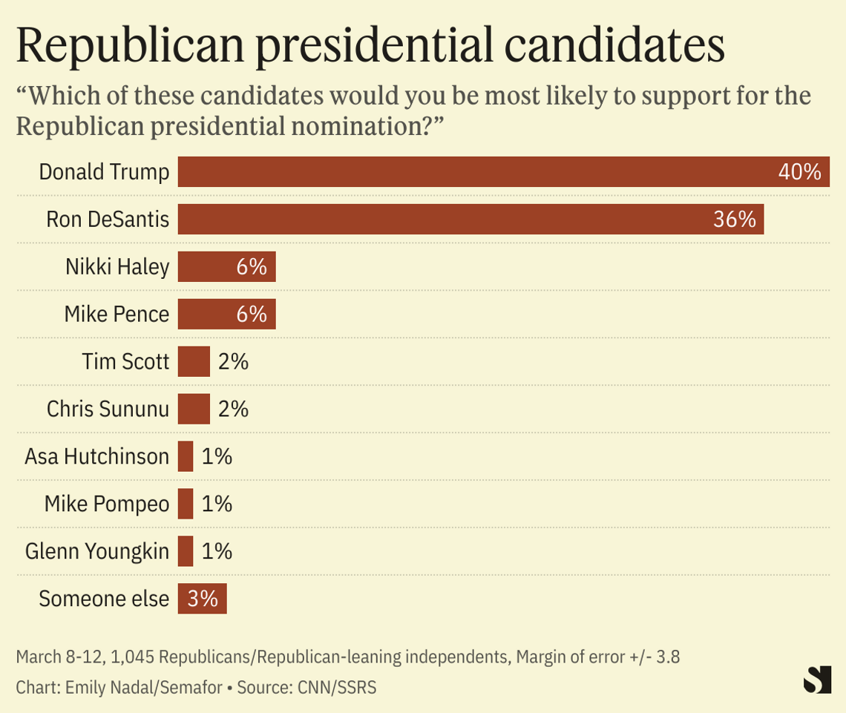
Task: Click the Semafor logo icon
Action: pos(817,680)
